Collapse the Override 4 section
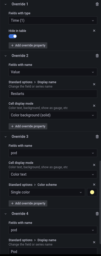The image size is (101, 256). coord(6,214)
